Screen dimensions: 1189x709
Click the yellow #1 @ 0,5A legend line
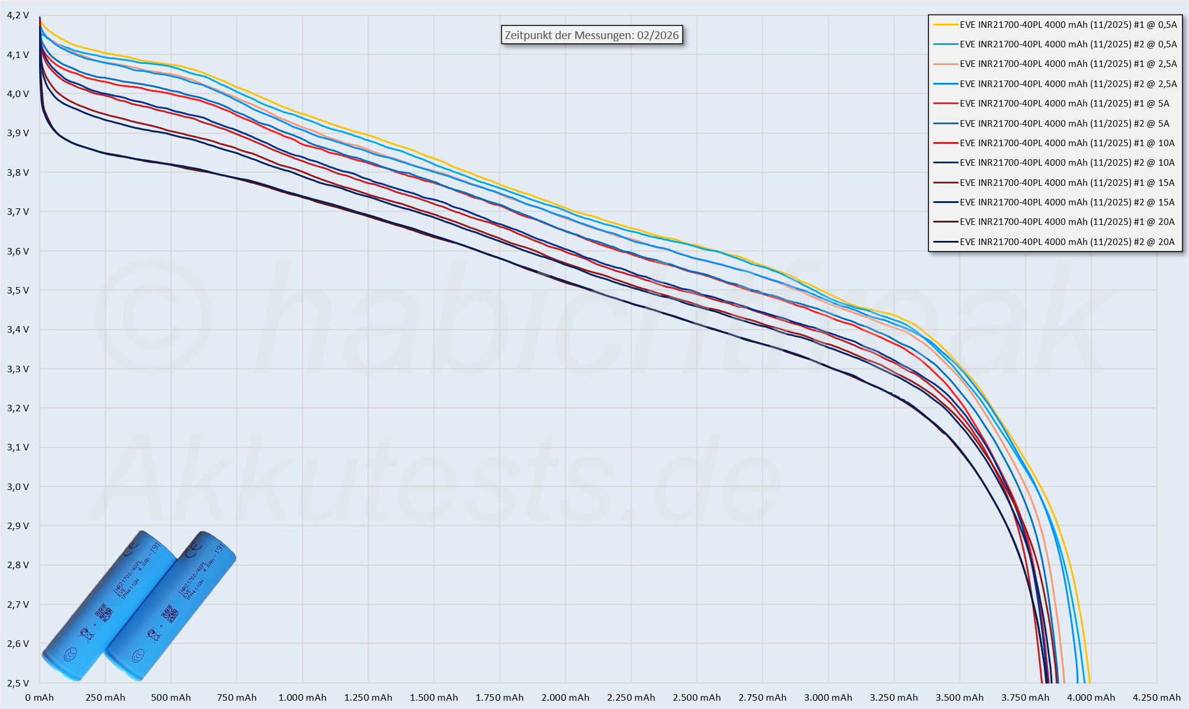945,25
